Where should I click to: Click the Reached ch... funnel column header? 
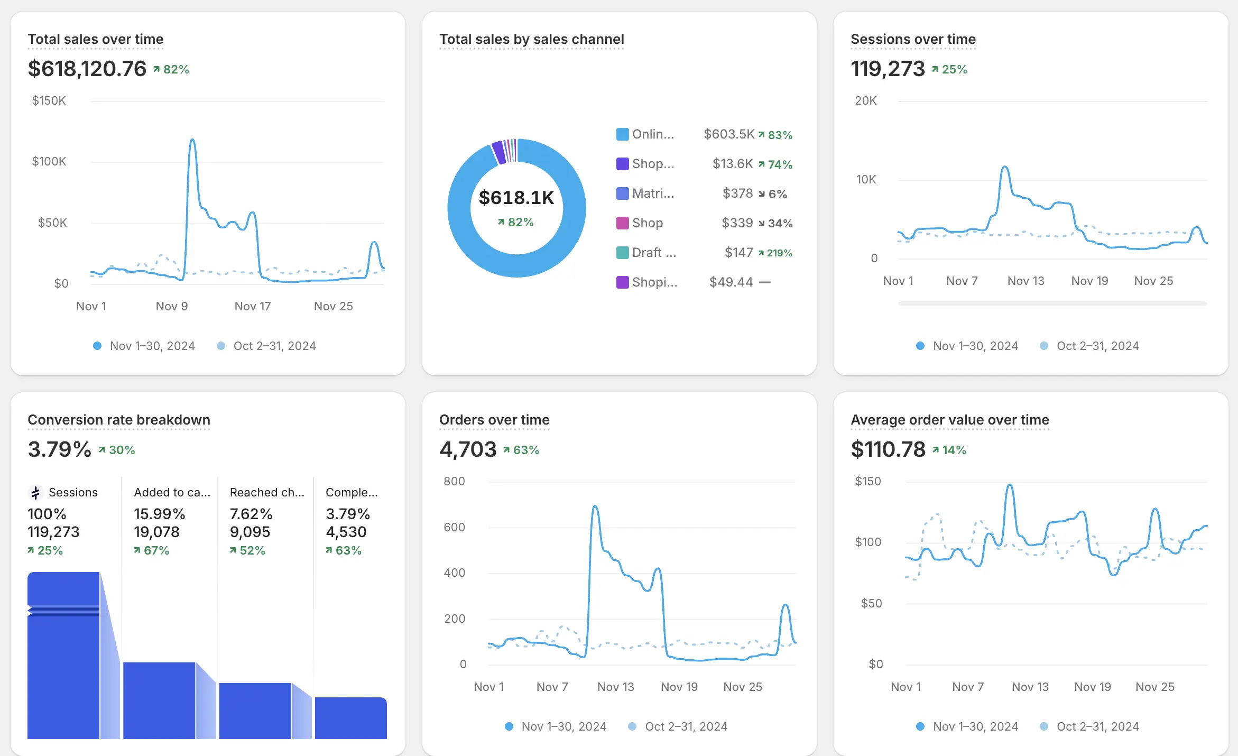click(x=267, y=493)
